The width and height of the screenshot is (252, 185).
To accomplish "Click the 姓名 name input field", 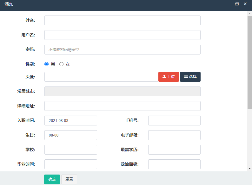I will pos(122,20).
